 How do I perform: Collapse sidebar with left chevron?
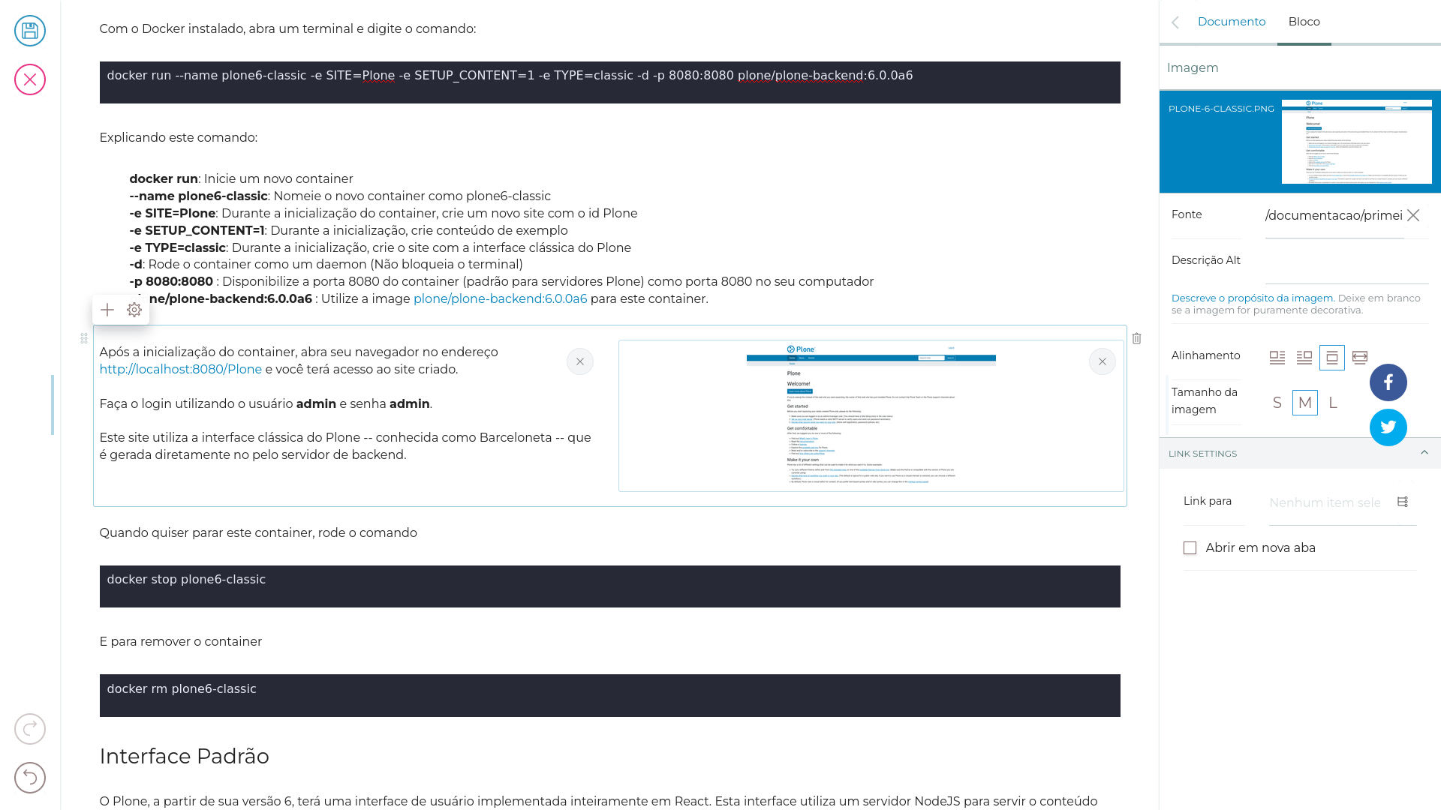[1175, 22]
